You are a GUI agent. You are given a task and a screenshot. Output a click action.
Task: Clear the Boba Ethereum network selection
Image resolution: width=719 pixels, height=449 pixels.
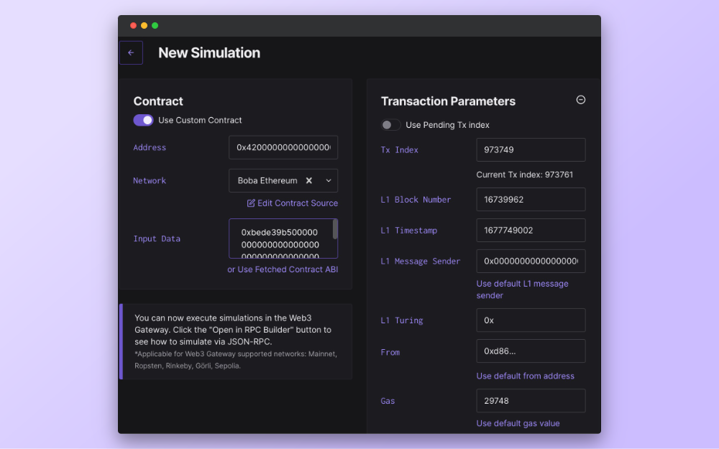309,181
